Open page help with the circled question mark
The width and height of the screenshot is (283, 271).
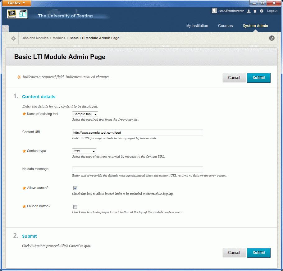tap(272, 38)
